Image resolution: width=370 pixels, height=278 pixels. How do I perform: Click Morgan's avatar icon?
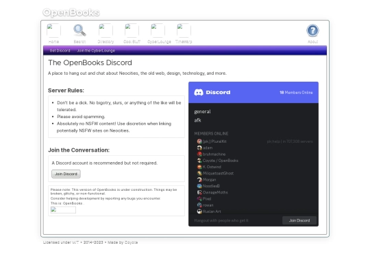[x=199, y=180]
